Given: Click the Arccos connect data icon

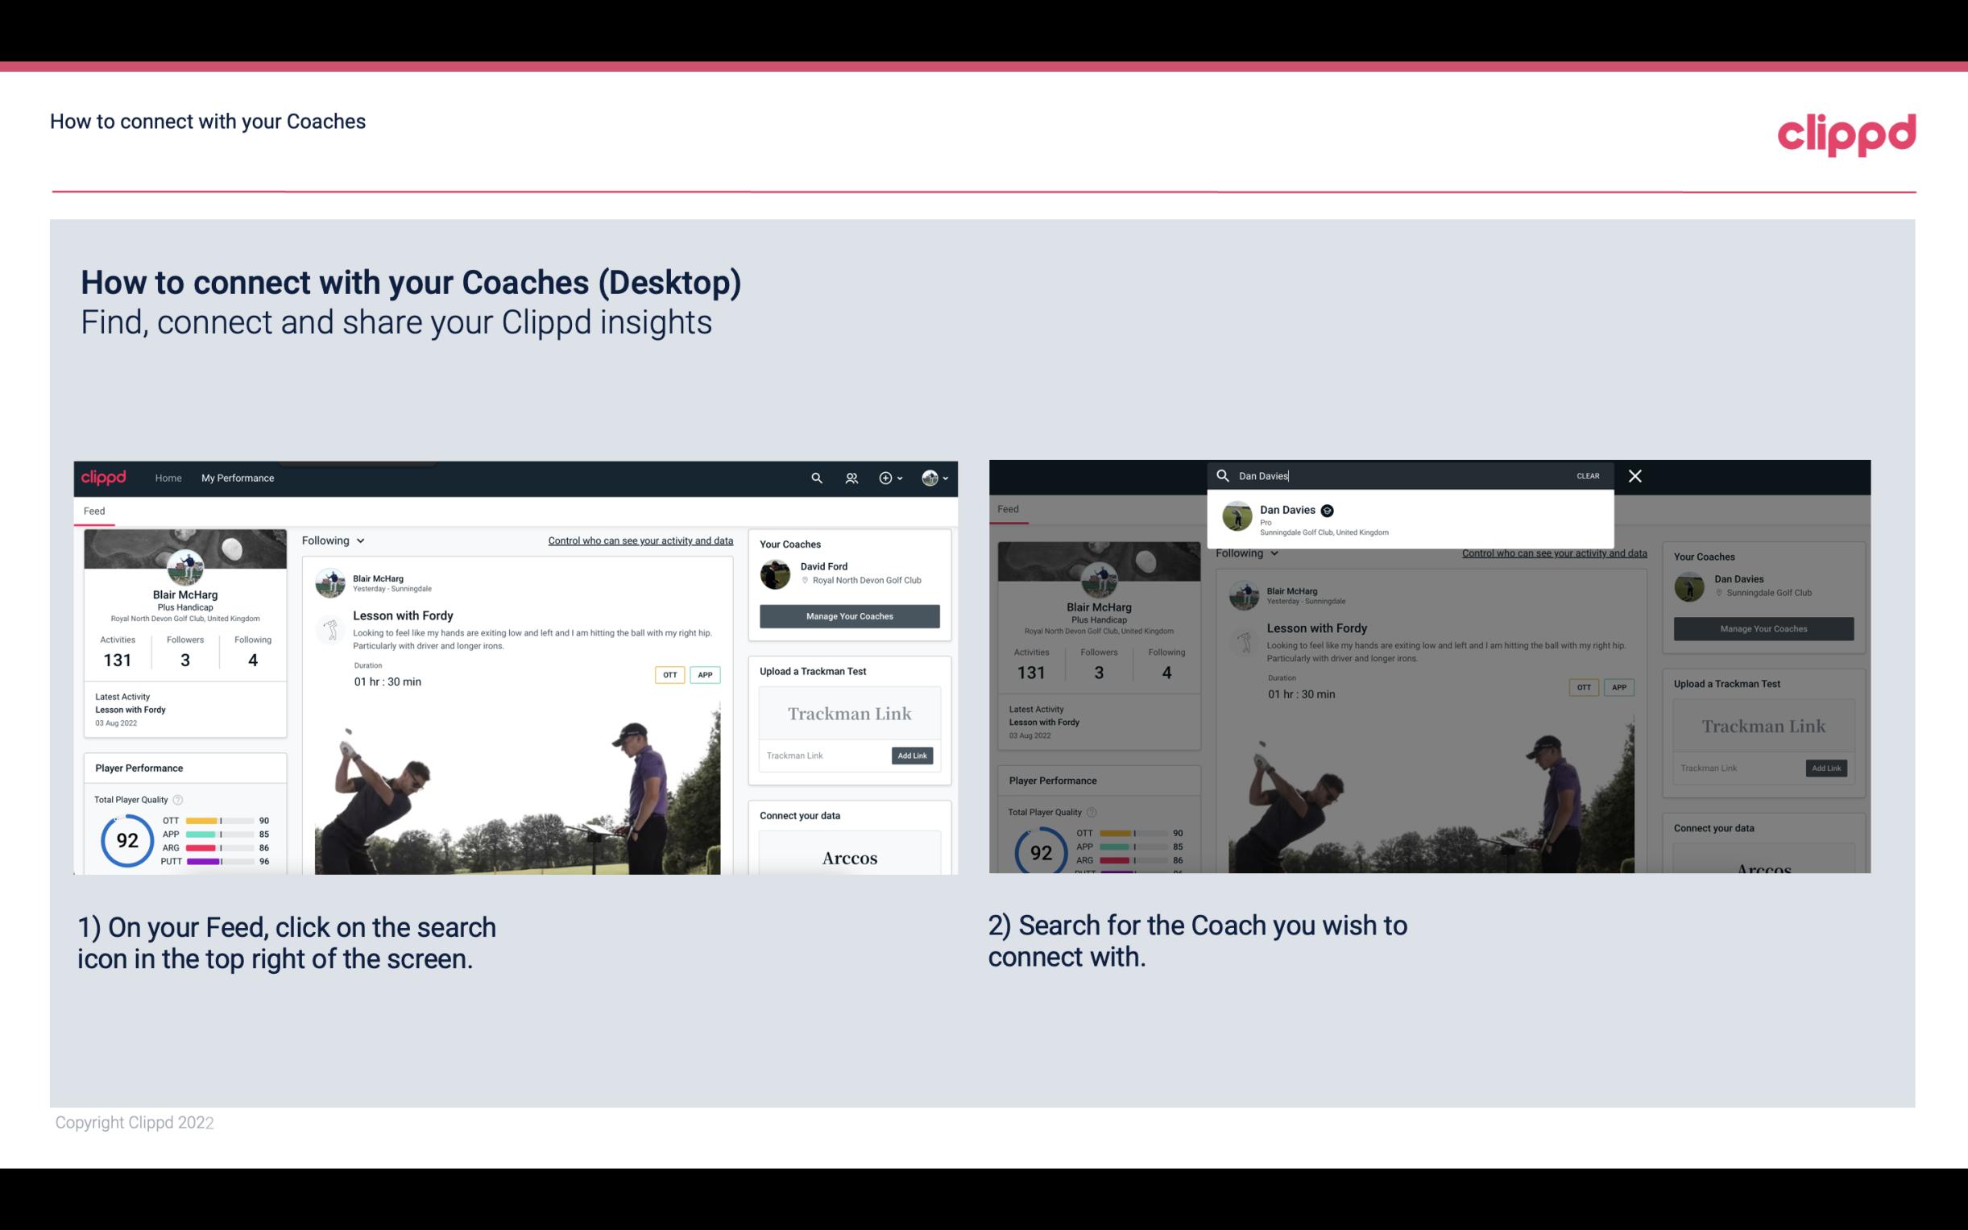Looking at the screenshot, I should (x=849, y=857).
